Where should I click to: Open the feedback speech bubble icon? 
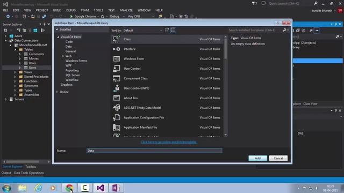click(x=263, y=3)
